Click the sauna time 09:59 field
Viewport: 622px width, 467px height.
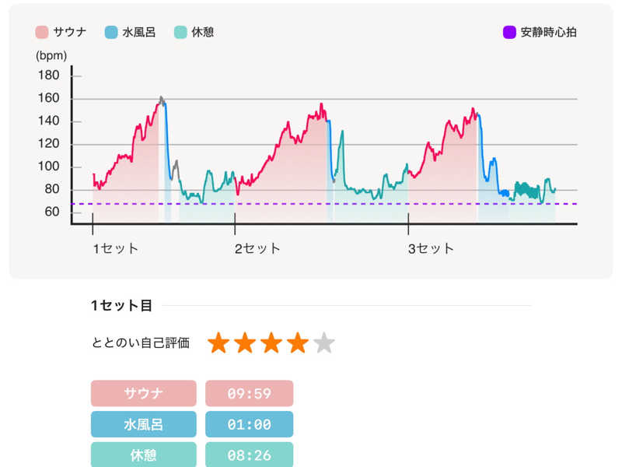pyautogui.click(x=249, y=393)
